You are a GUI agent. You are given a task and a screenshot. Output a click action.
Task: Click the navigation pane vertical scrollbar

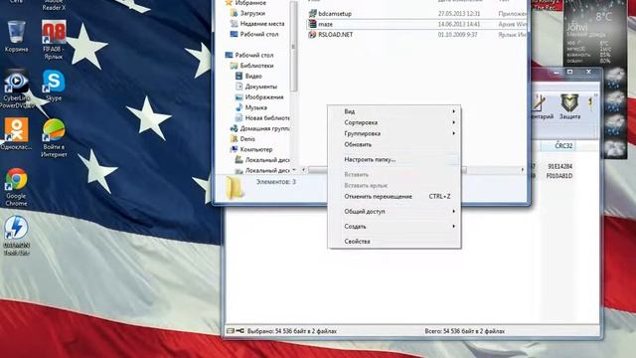[x=294, y=47]
